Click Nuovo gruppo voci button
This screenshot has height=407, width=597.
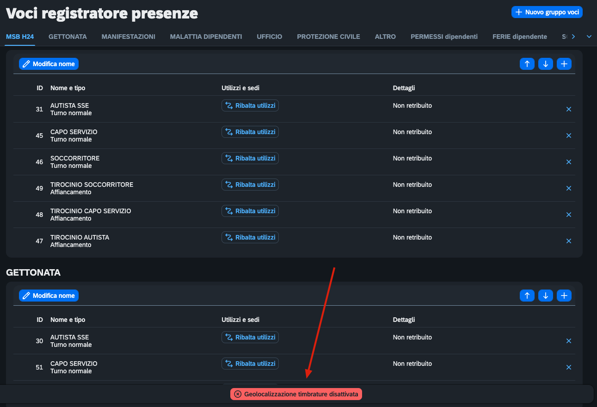[x=547, y=12]
